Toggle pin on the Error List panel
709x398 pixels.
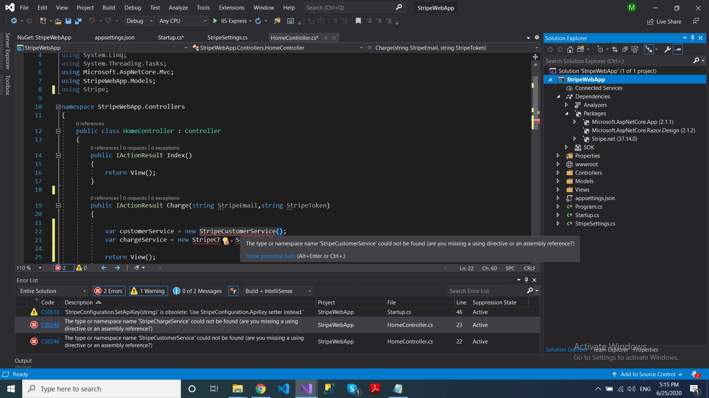(x=526, y=280)
